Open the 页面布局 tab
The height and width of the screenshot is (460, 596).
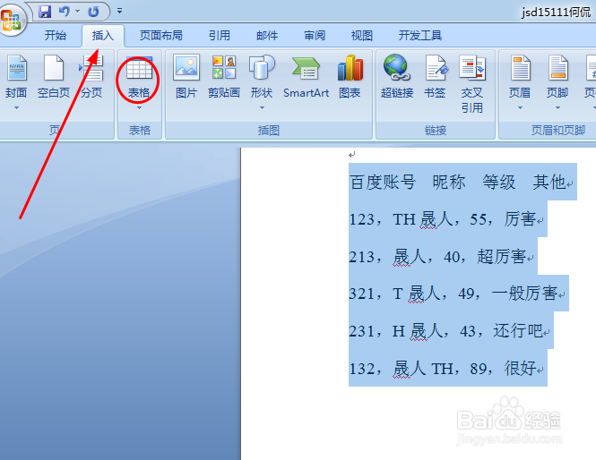click(x=160, y=35)
